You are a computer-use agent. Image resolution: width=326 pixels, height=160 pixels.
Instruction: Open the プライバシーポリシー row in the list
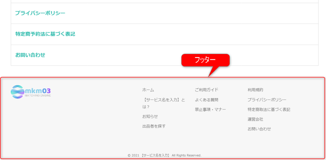click(164, 13)
